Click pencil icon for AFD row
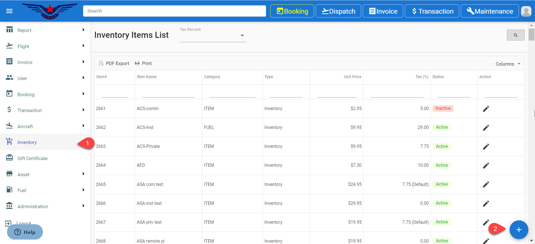 486,166
